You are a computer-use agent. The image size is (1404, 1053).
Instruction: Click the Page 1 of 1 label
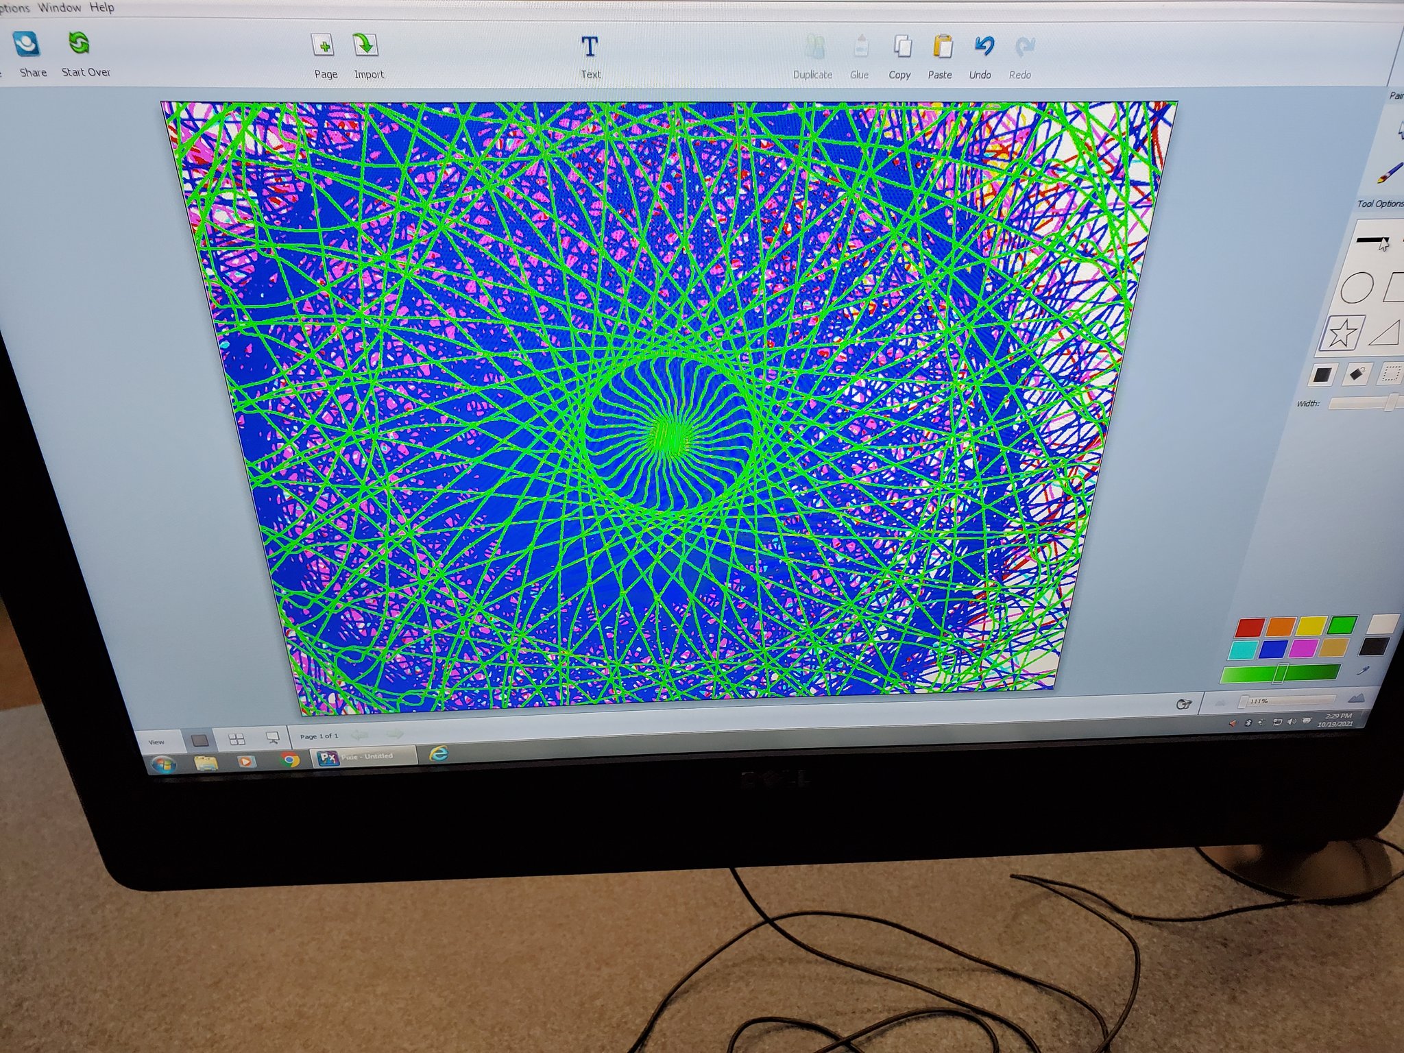click(319, 736)
